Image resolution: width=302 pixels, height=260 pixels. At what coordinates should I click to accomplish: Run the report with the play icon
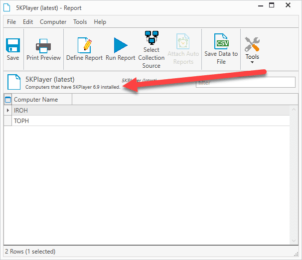click(121, 45)
